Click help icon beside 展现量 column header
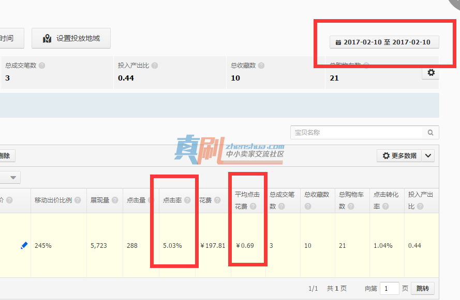 pos(115,200)
